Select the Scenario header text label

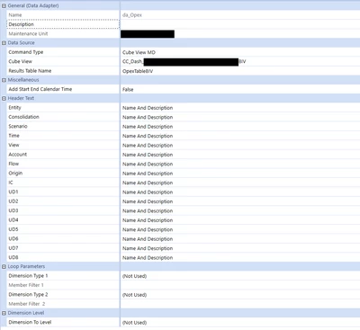point(18,126)
